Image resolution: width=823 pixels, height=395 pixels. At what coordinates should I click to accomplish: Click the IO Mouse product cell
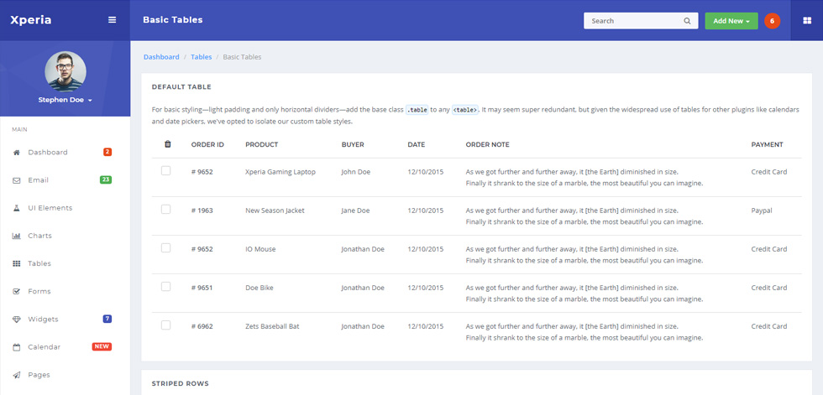coord(260,249)
